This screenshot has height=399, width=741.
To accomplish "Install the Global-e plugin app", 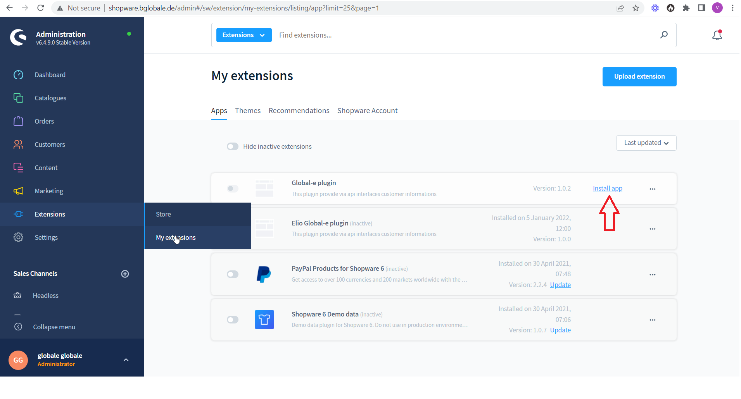I will point(607,188).
